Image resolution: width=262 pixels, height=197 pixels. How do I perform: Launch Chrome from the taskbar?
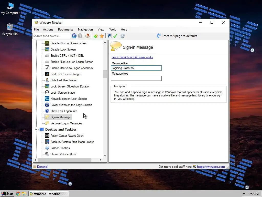18,194
